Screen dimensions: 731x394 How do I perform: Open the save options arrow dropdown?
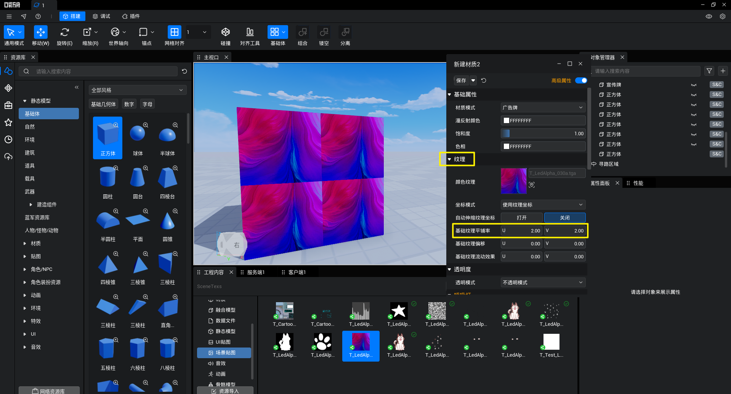tap(473, 80)
